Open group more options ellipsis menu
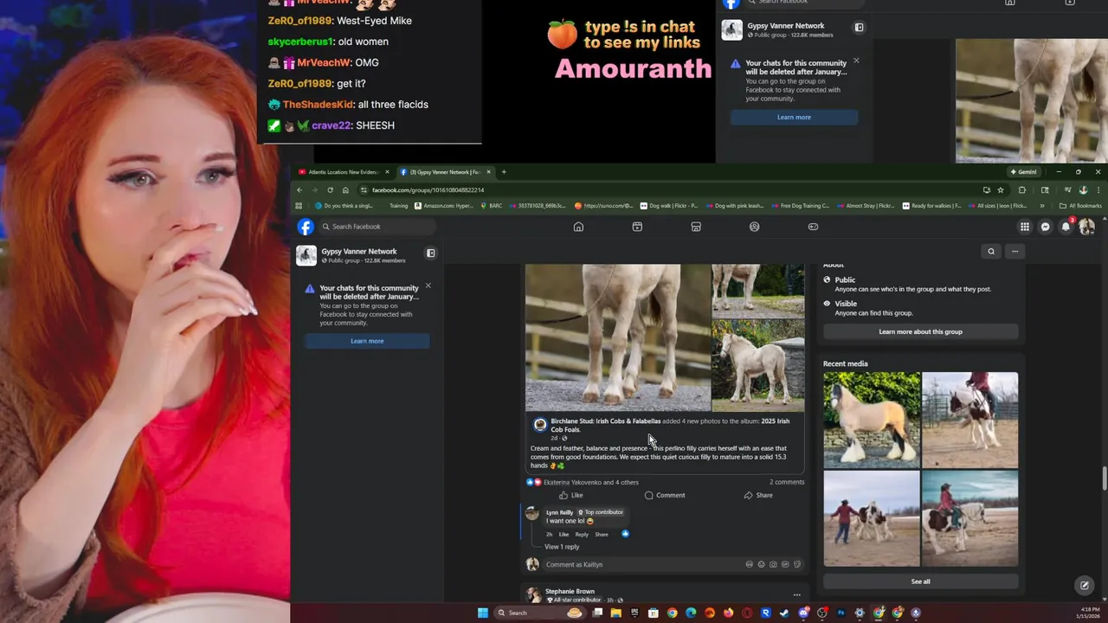Screen dimensions: 1108x623 coord(1015,252)
